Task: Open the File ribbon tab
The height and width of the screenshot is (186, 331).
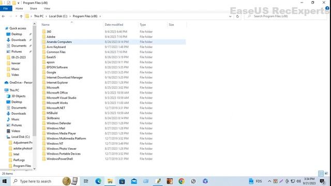Action: (x=6, y=8)
